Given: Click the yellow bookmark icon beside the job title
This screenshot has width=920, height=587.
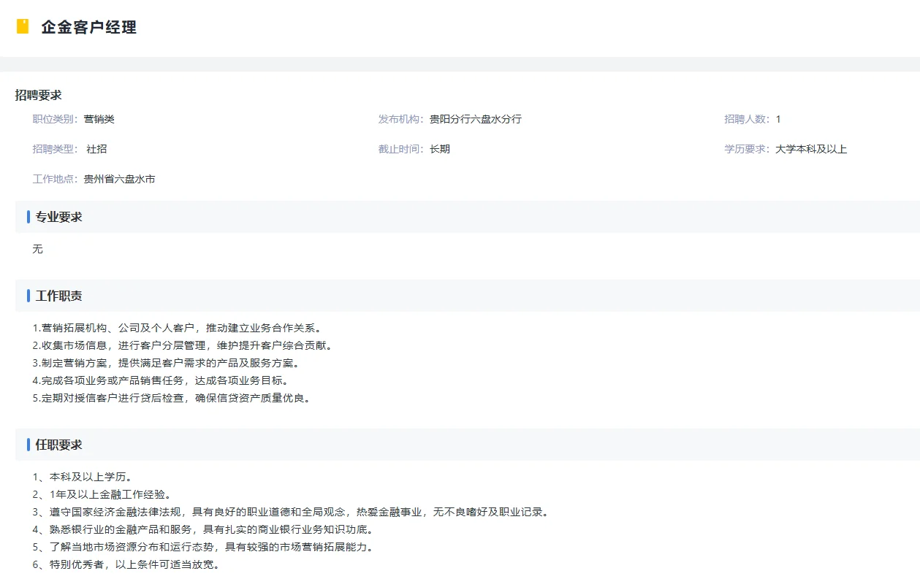Looking at the screenshot, I should 22,26.
